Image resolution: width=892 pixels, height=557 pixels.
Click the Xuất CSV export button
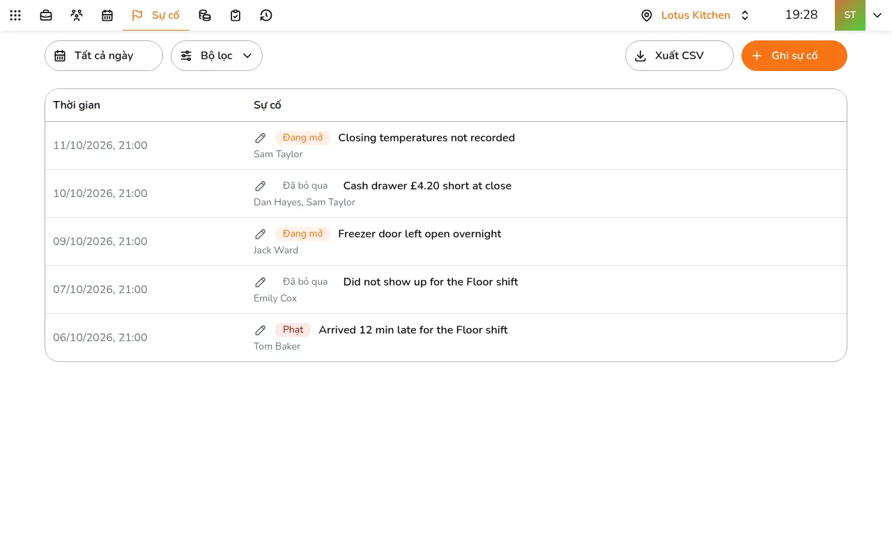pyautogui.click(x=679, y=56)
